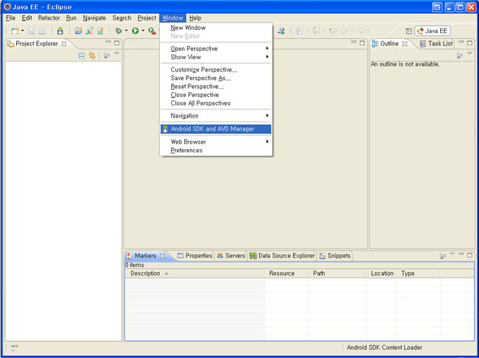
Task: Click the New wizard toolbar icon
Action: tap(15, 31)
